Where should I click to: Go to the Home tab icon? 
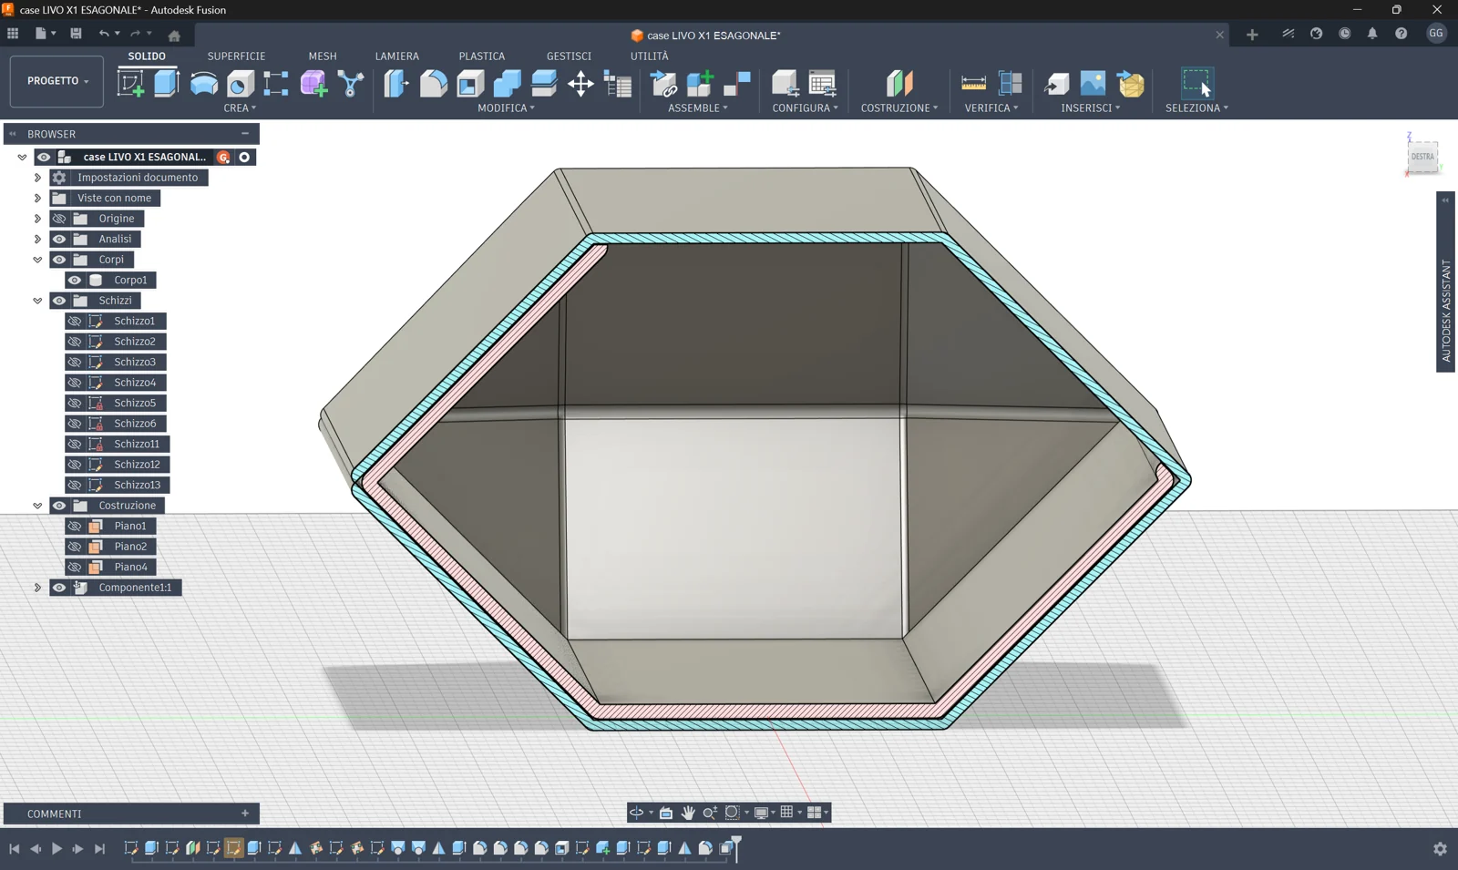click(174, 36)
